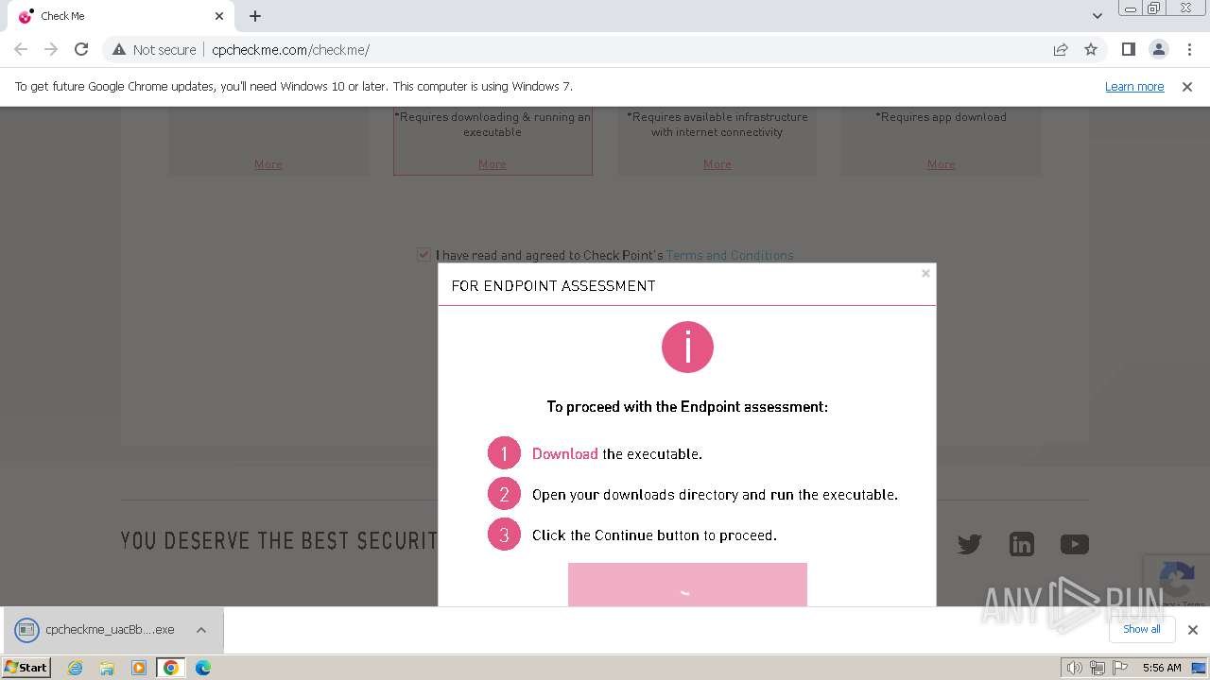Click More under executable download card
1210x680 pixels.
(493, 164)
